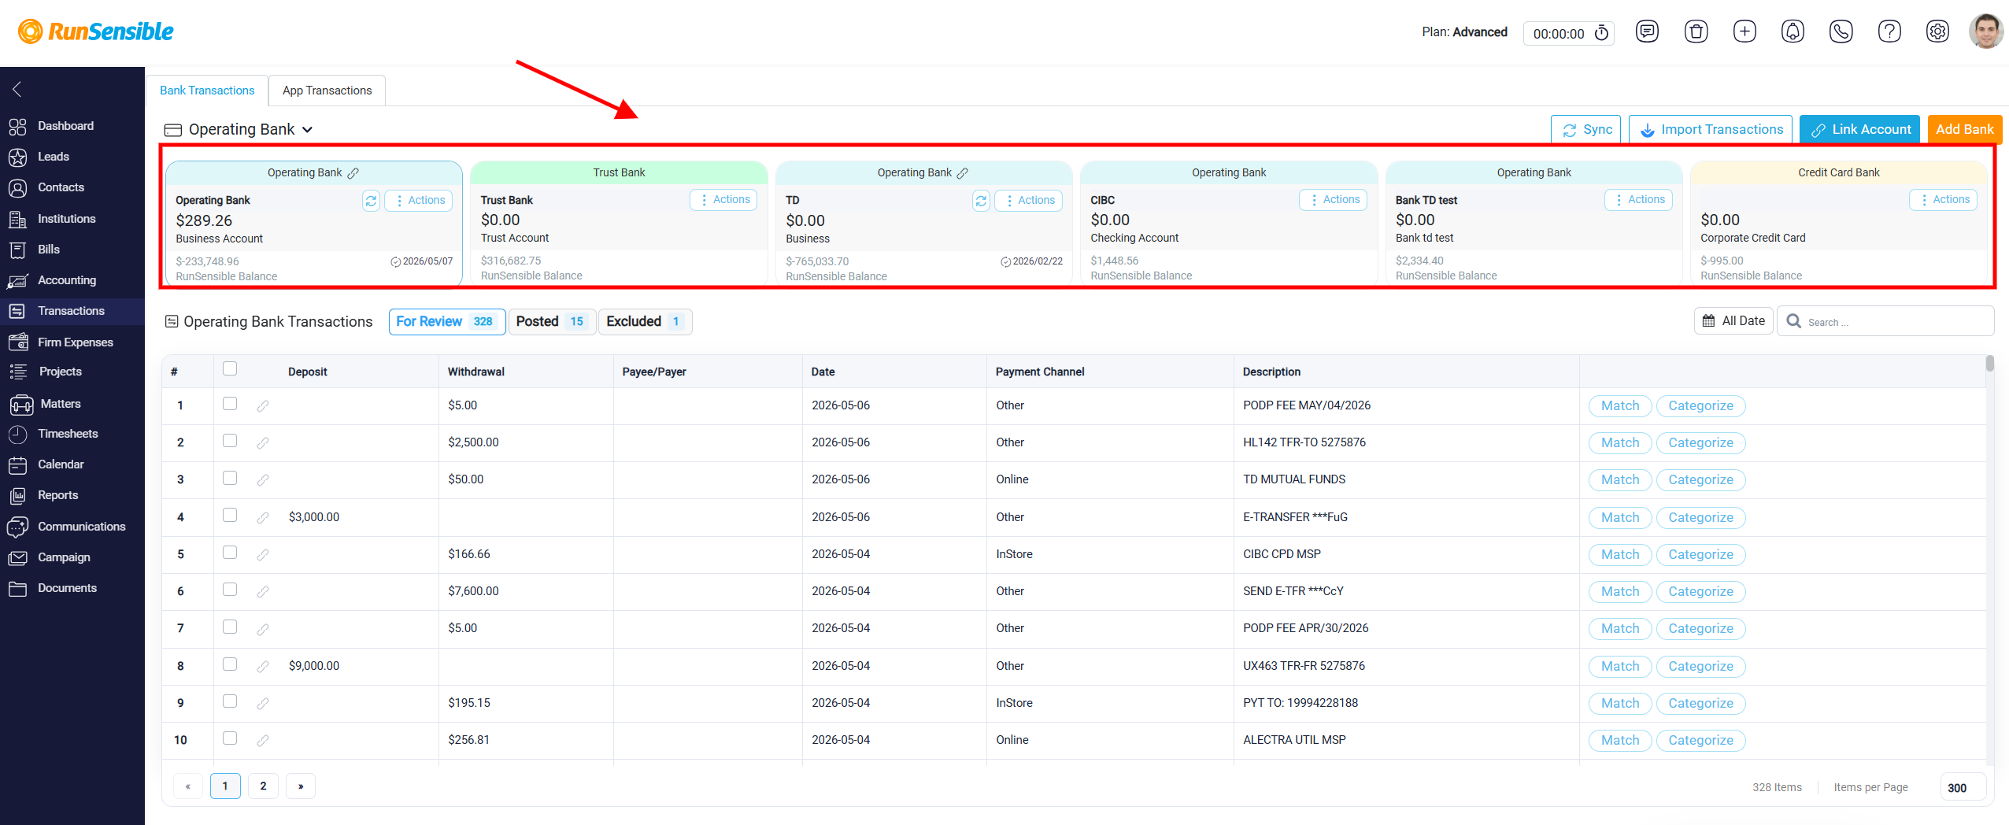Click the plus quick-add icon in header
The width and height of the screenshot is (2009, 825).
pyautogui.click(x=1744, y=31)
